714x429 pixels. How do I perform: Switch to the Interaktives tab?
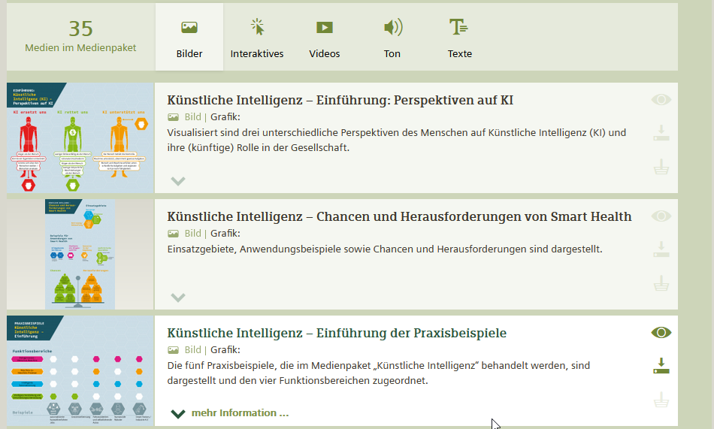257,38
